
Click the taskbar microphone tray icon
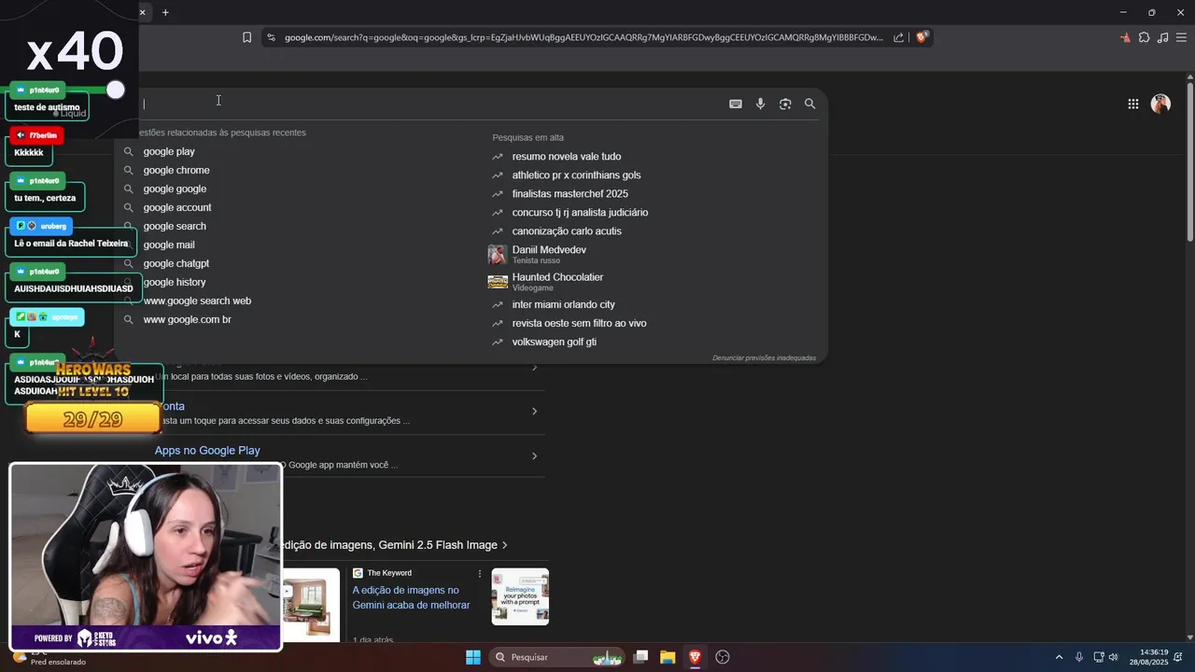point(1079,657)
